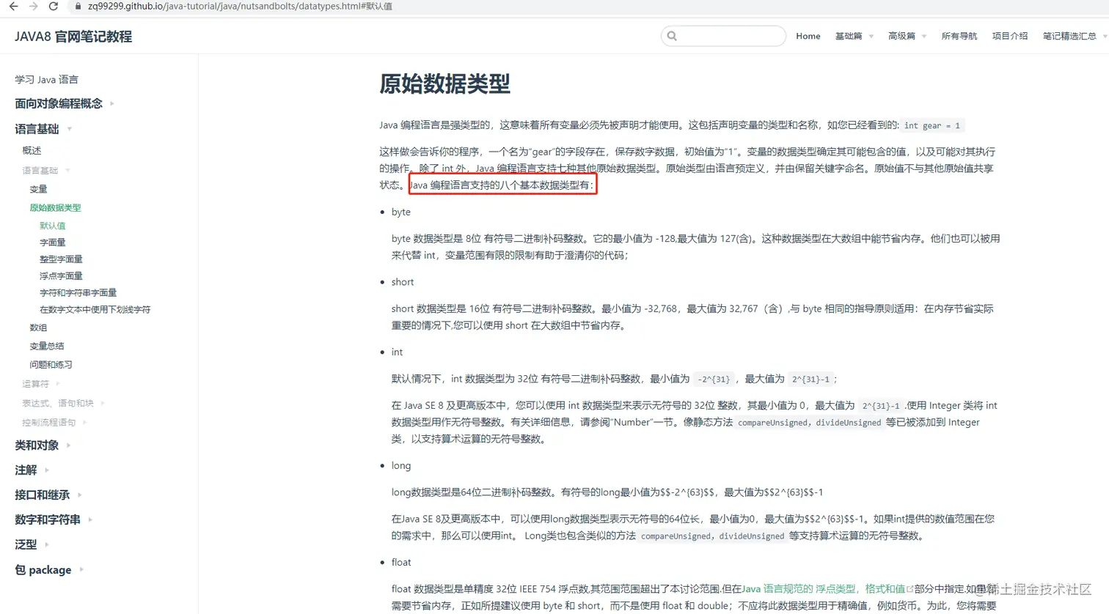The height and width of the screenshot is (614, 1109).
Task: Open the 笔记精选汇总 navigation menu
Action: (x=1069, y=36)
